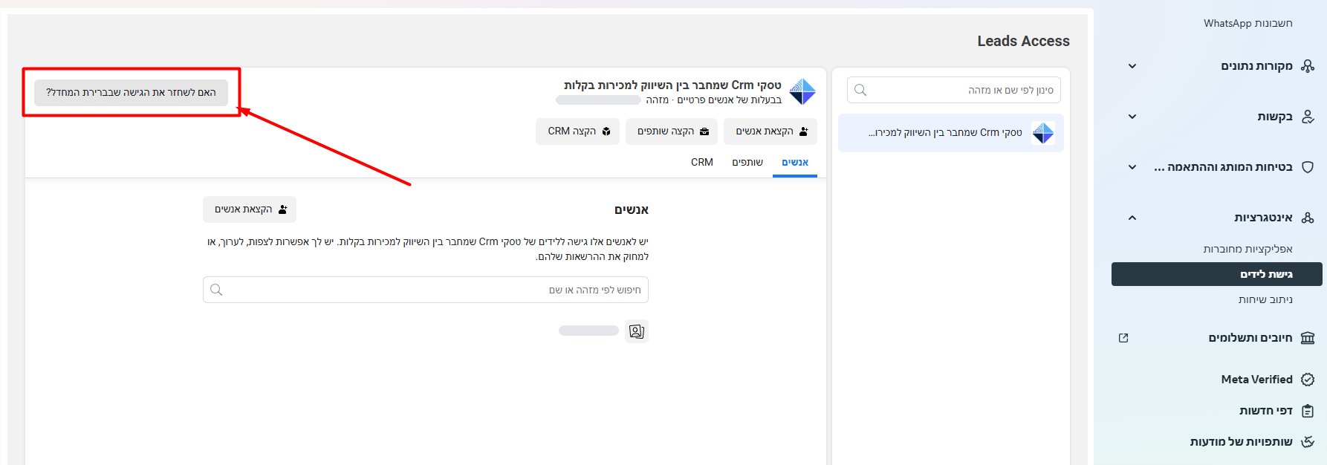Expand the מקורות נתונים section chevron

[x=1132, y=66]
